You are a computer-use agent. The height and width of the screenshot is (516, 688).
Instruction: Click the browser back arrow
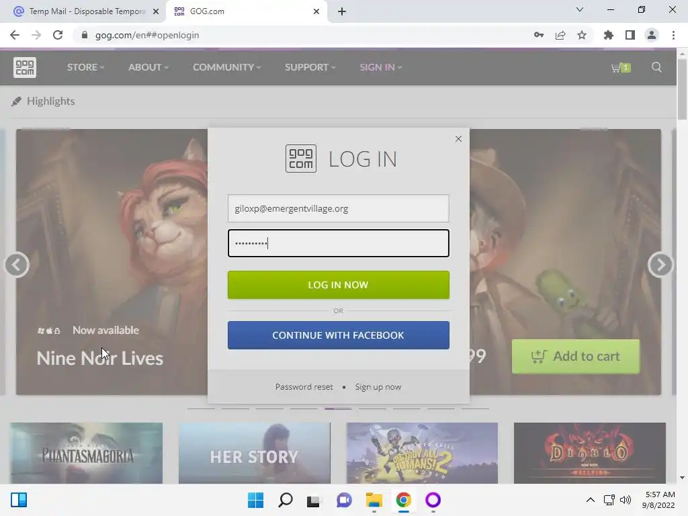[x=15, y=35]
